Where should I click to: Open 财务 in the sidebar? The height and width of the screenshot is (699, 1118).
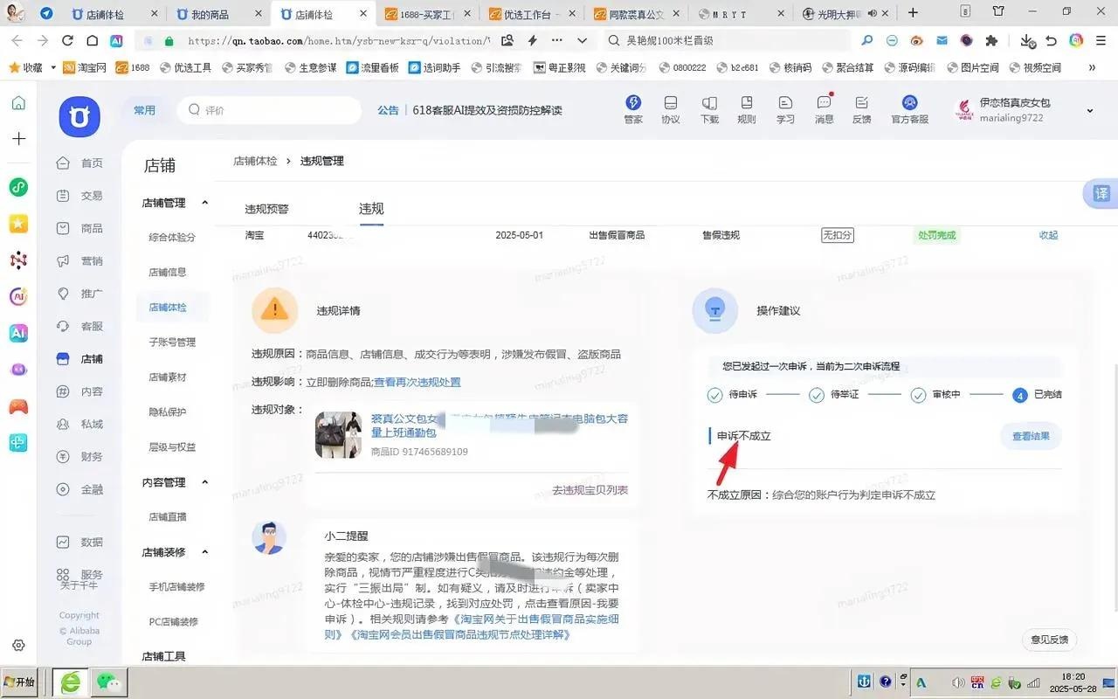79,456
